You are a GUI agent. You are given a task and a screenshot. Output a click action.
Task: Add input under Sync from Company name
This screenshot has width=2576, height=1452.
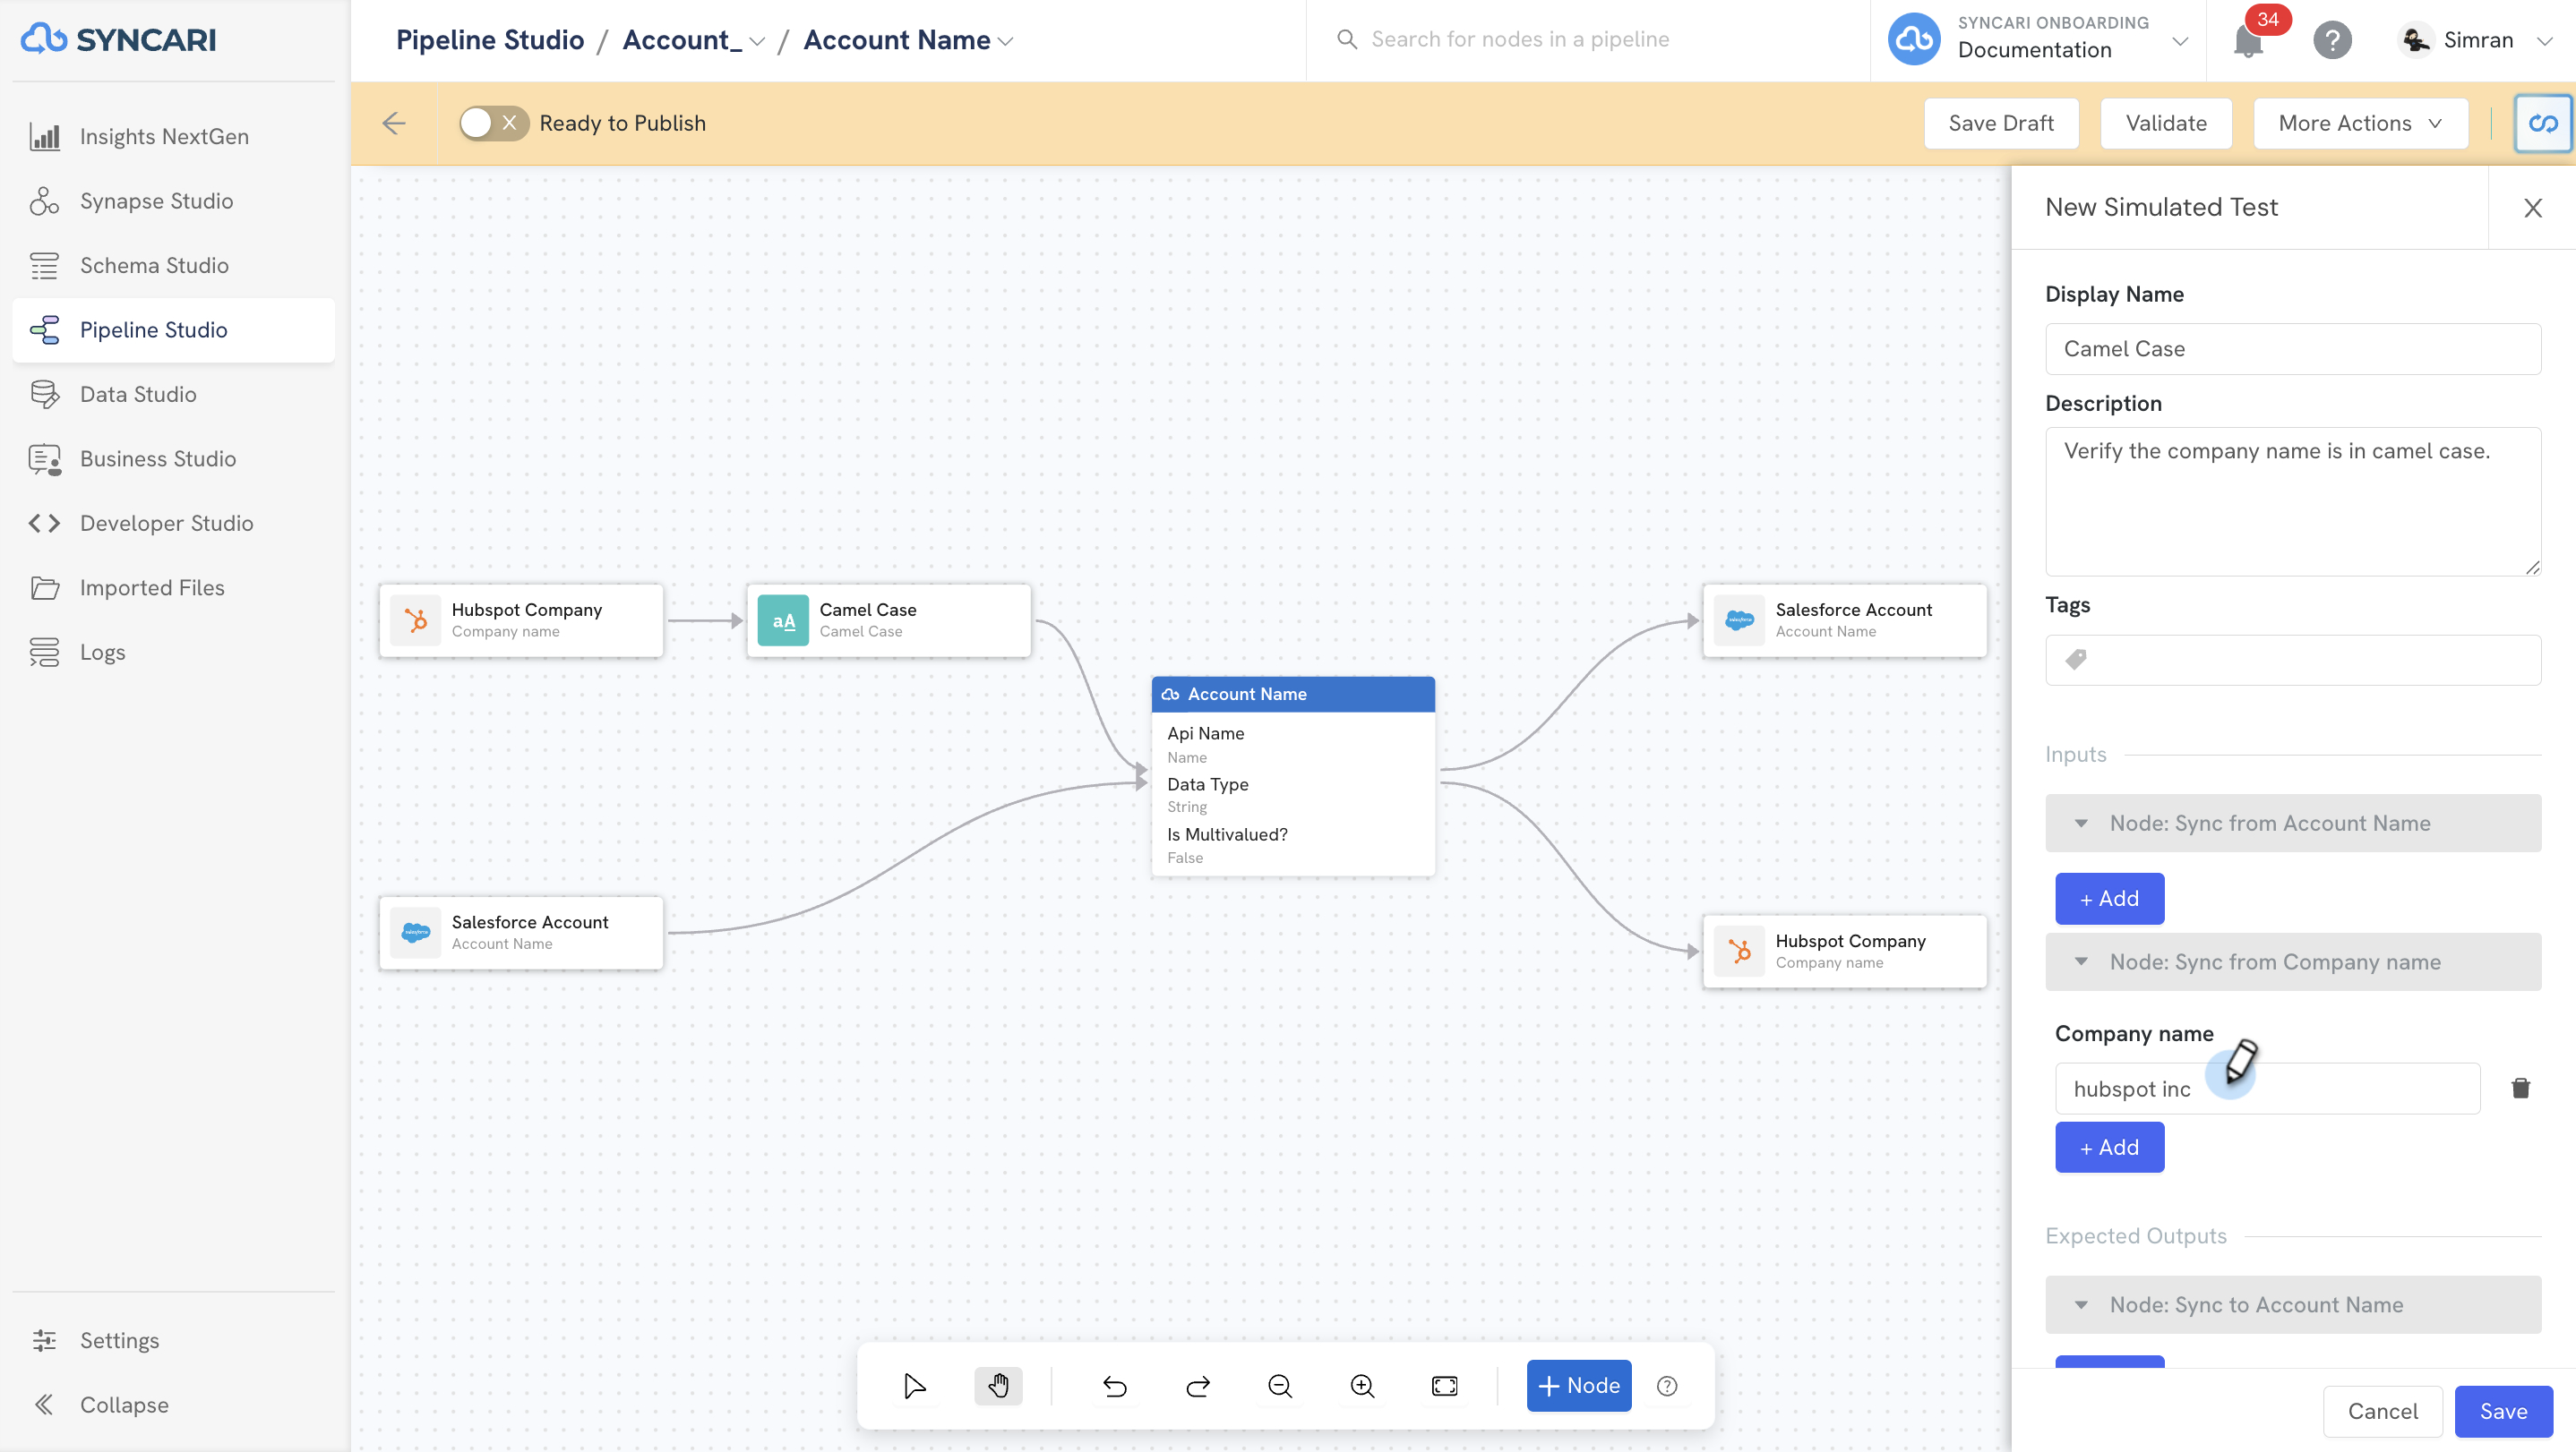[x=2110, y=1148]
